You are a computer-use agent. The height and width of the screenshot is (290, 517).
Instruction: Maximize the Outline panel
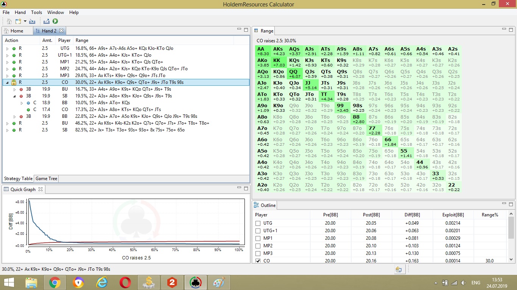tap(511, 204)
